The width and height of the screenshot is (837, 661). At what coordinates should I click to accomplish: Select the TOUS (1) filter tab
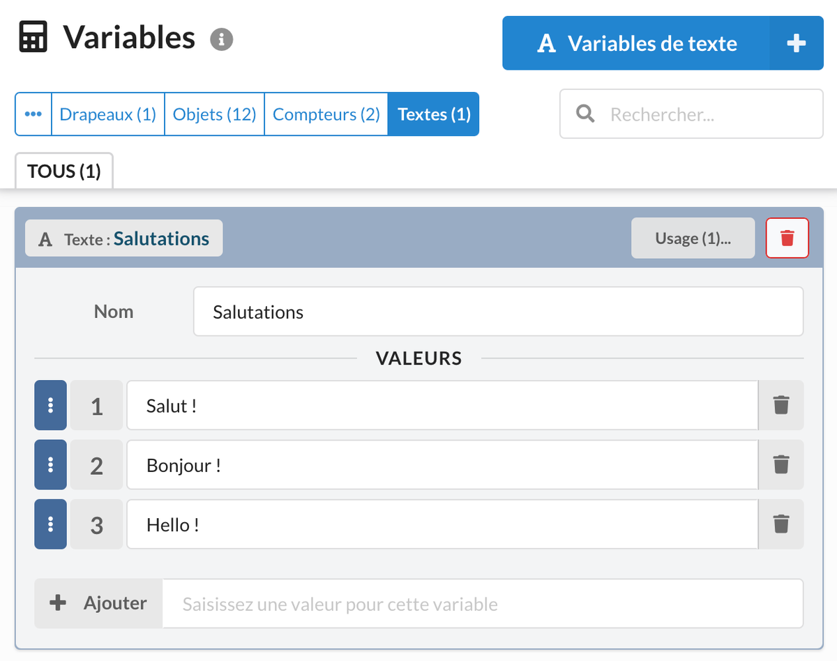click(63, 170)
